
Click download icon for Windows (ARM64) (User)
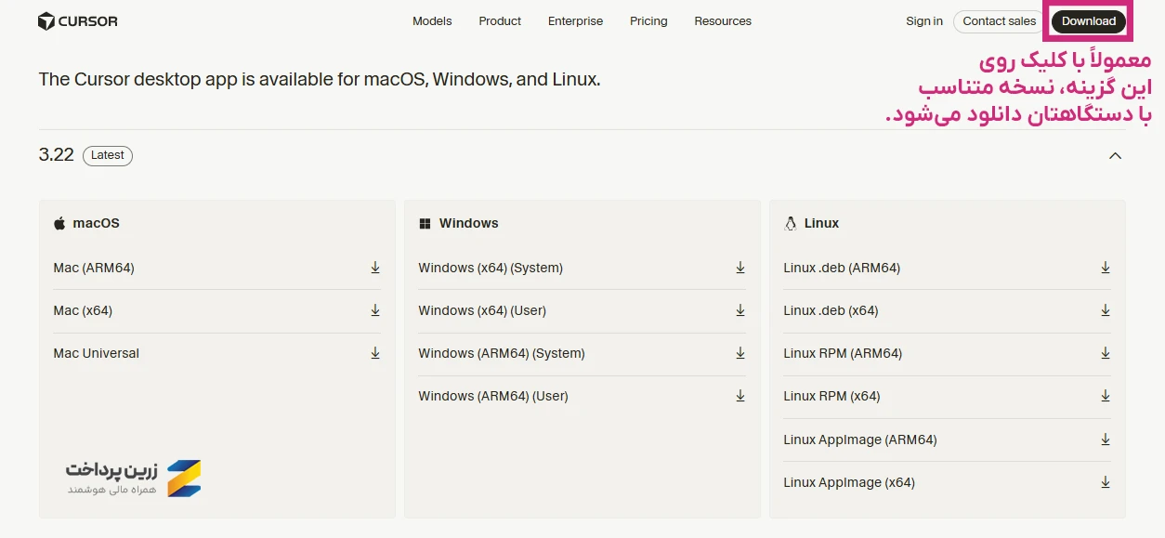coord(740,396)
